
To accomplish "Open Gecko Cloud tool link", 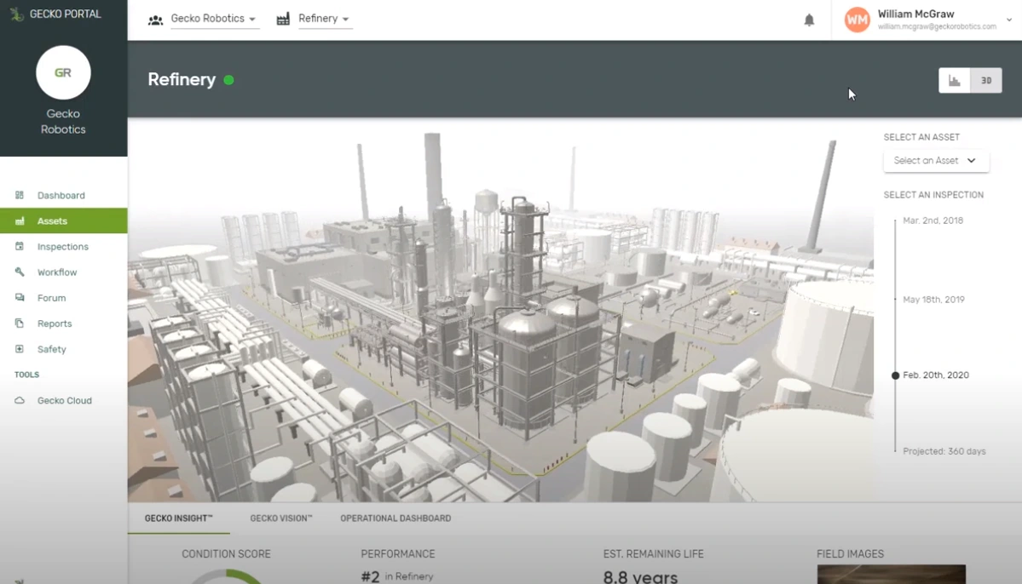I will 65,400.
